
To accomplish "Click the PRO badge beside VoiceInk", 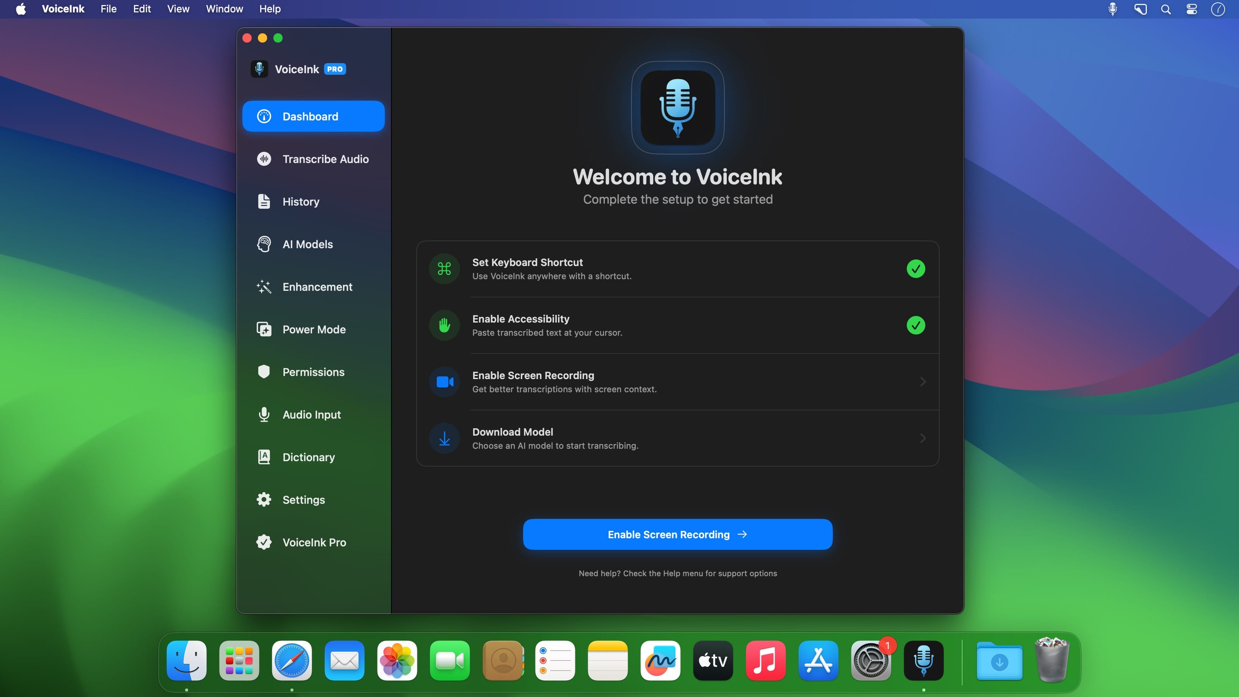I will coord(335,69).
